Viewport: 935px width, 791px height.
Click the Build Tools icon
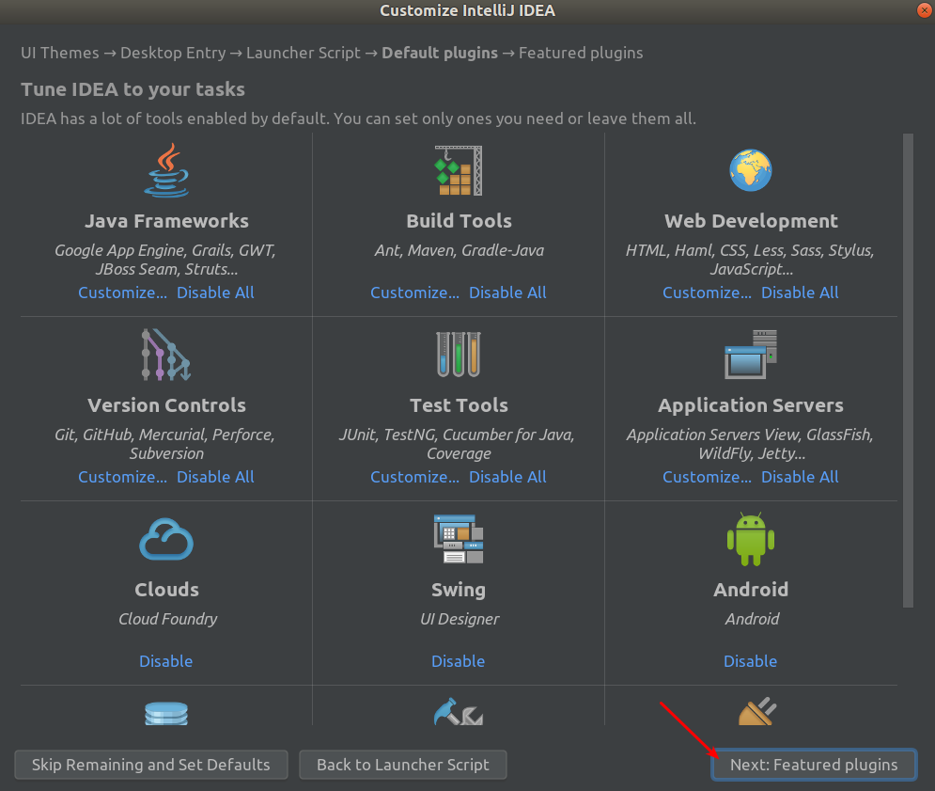point(459,170)
